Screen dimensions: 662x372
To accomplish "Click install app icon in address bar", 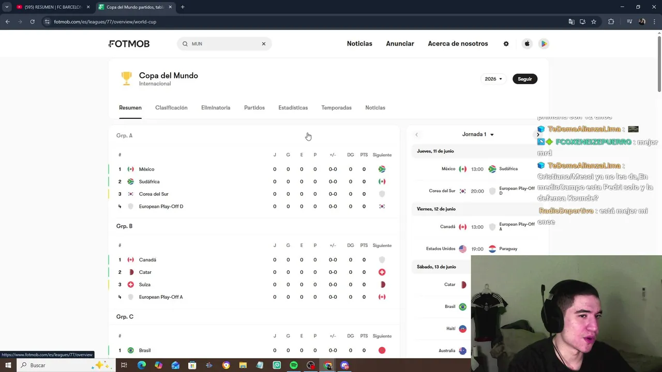I will (582, 22).
